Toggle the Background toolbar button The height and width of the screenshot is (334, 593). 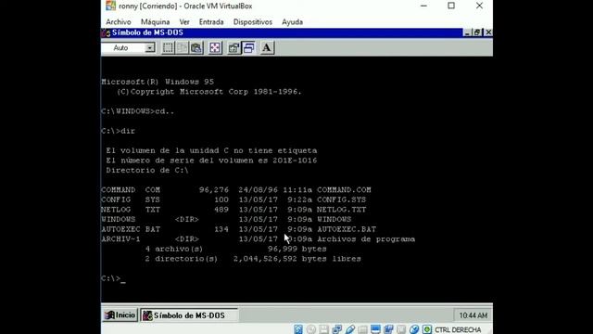point(248,47)
